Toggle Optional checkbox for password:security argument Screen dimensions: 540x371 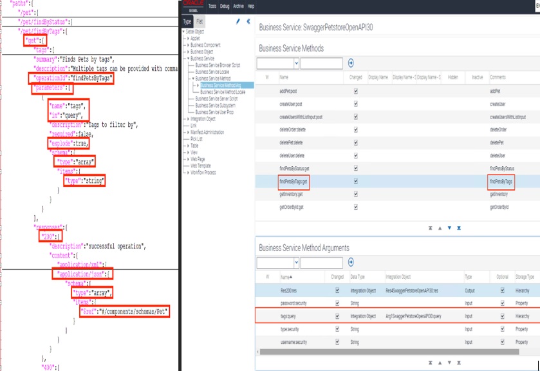coord(503,303)
